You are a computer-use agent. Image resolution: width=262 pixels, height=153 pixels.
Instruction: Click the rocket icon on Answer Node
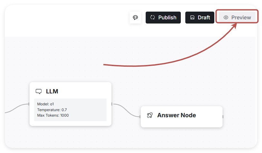pos(150,115)
